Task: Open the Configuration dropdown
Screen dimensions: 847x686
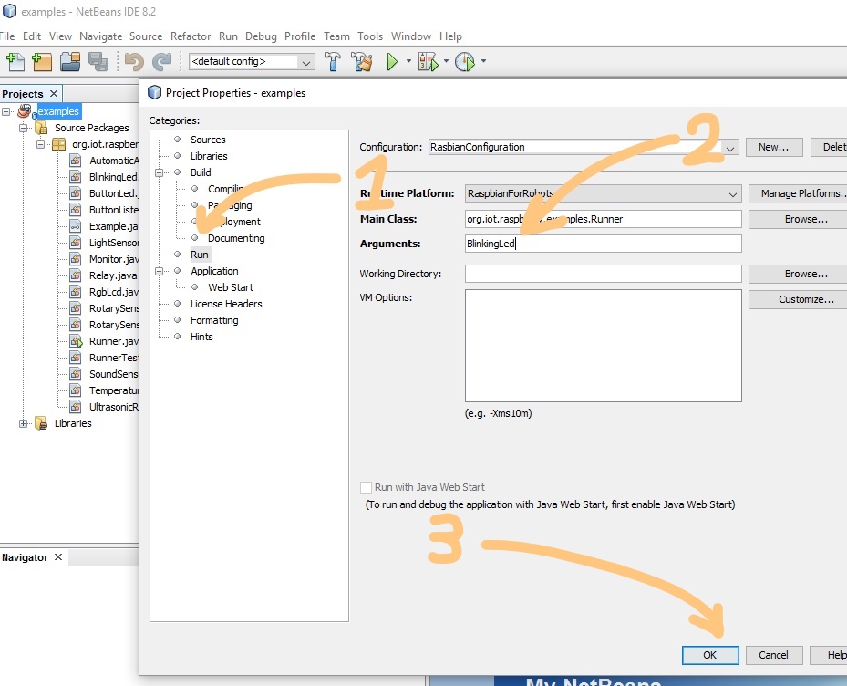Action: [730, 148]
